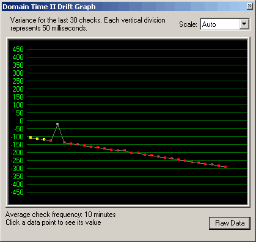Click the Domain Time II Drift Graph title
256x242 pixels.
click(x=49, y=7)
